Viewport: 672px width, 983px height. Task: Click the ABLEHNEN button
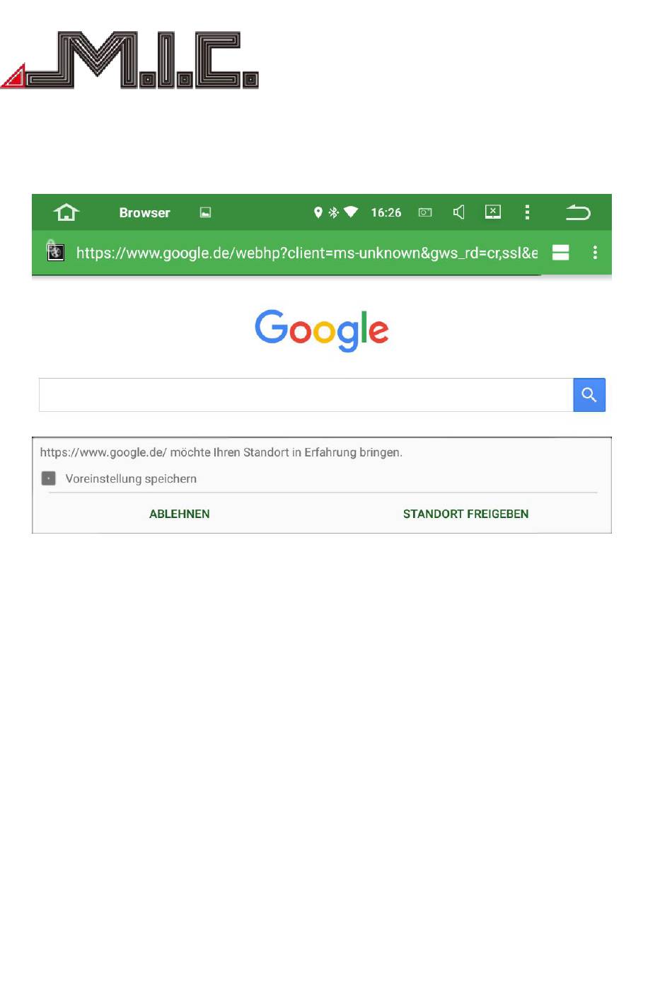[180, 514]
